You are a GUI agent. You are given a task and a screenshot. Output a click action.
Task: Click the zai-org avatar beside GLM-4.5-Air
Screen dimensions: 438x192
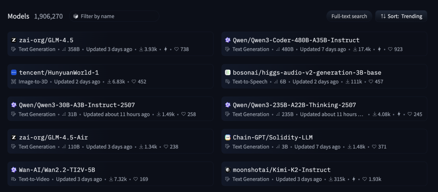14,138
